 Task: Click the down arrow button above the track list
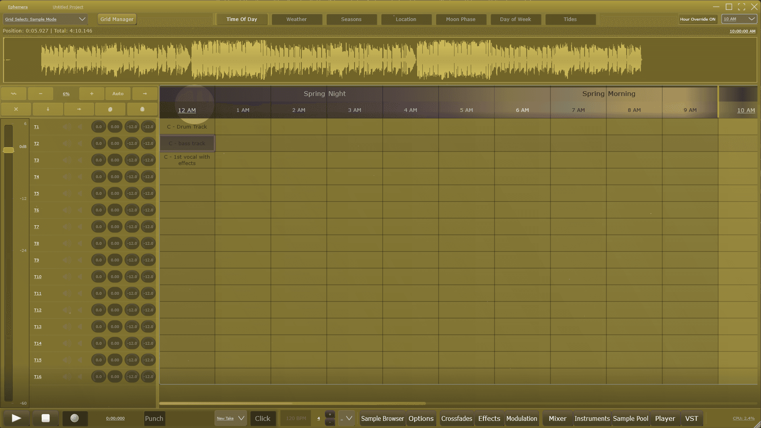tap(48, 109)
